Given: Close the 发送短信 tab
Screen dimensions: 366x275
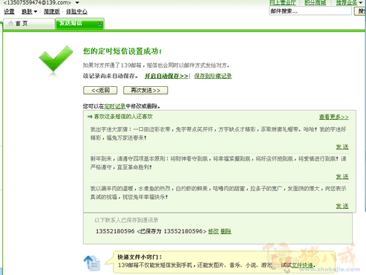Looking at the screenshot, I should coord(99,24).
